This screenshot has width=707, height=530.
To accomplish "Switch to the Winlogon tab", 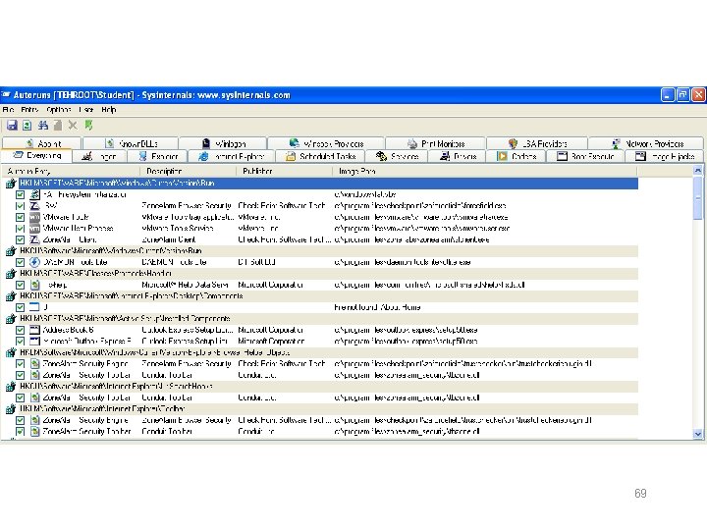I will tap(223, 143).
